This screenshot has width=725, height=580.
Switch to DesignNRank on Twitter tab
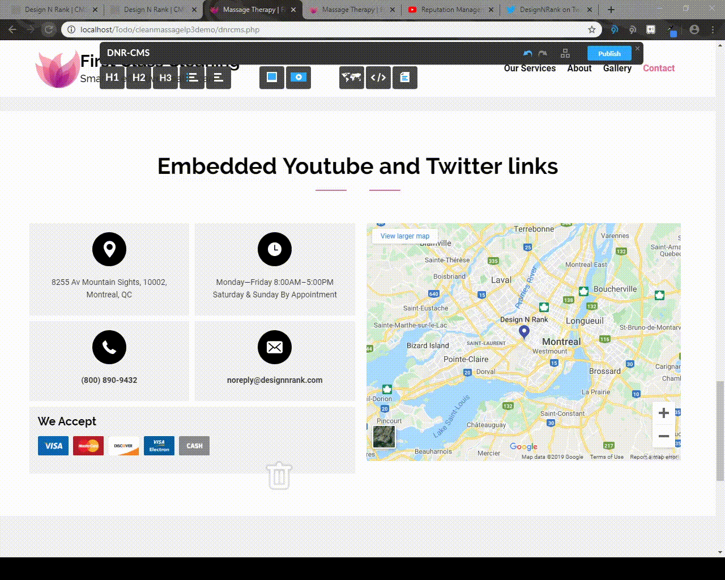(x=550, y=10)
